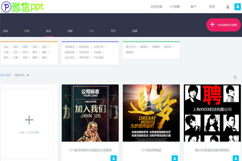Toggle the 最新发布 sort arrow

coord(28,75)
